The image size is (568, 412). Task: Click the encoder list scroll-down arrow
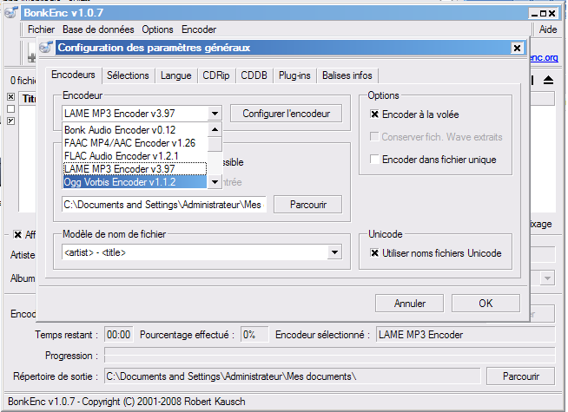pos(215,181)
